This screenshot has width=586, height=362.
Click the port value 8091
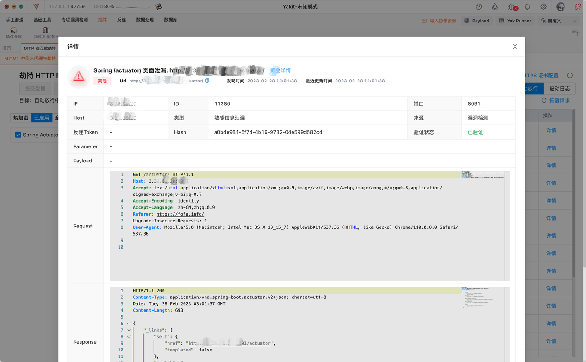(474, 104)
